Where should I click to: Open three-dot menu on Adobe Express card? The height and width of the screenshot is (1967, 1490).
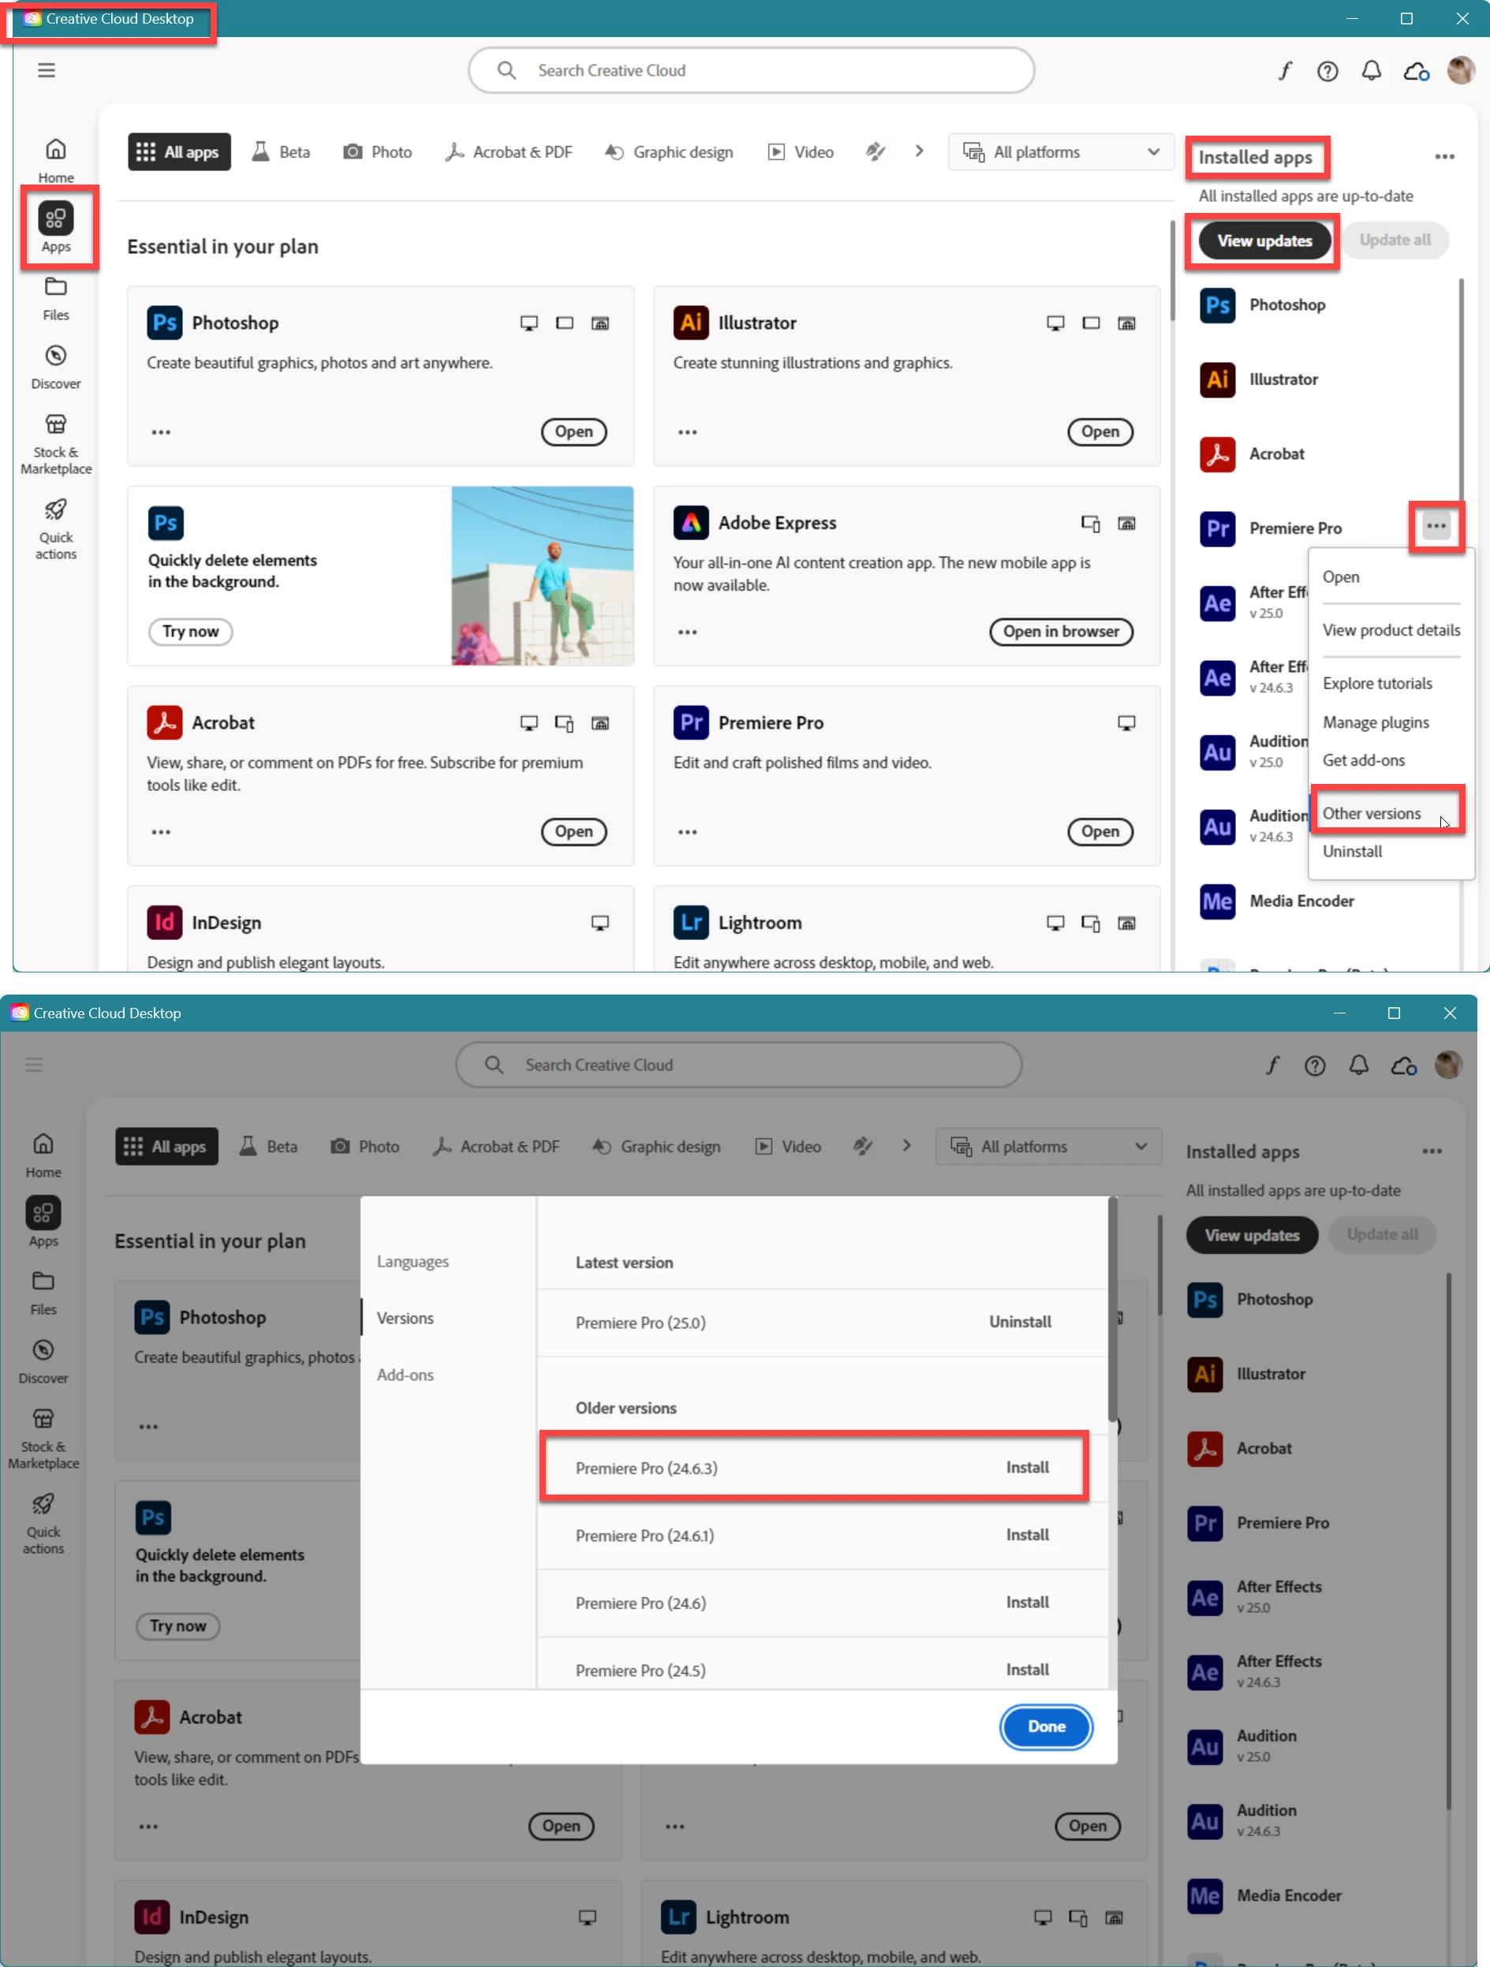click(688, 633)
